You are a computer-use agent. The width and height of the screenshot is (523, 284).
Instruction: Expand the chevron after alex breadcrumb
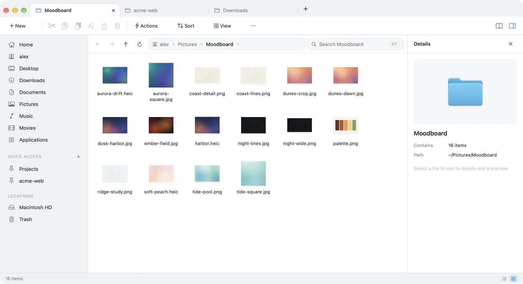tap(173, 44)
